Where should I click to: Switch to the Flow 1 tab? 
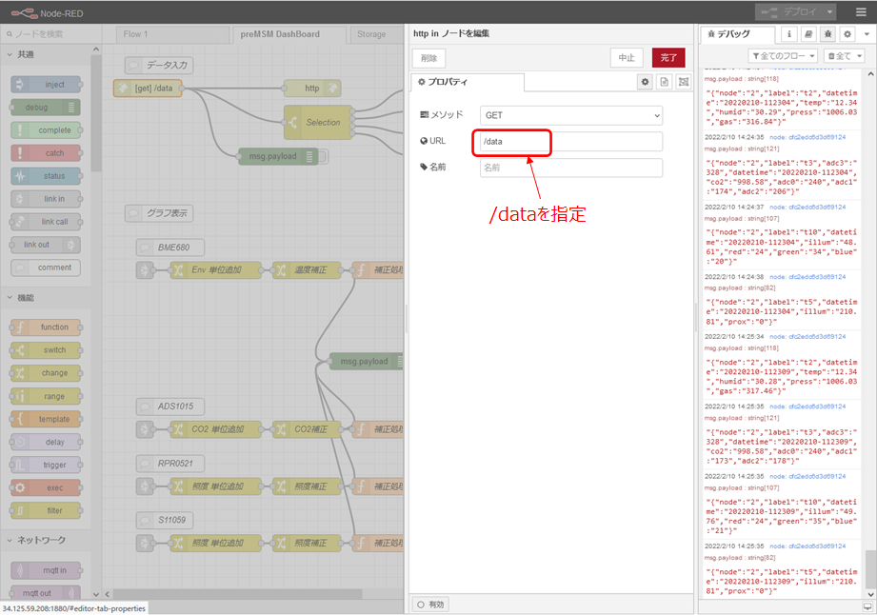136,34
